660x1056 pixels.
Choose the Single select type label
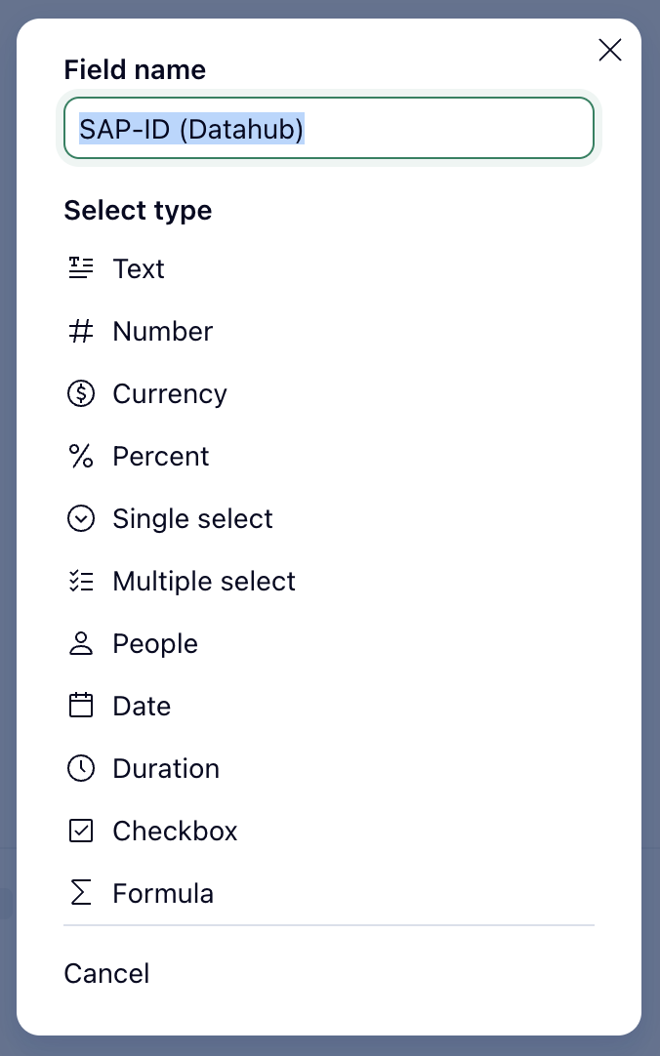(x=192, y=518)
